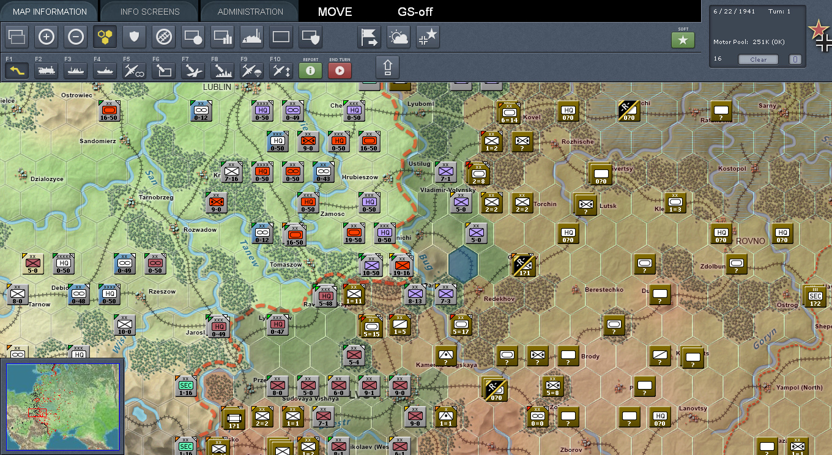Image resolution: width=832 pixels, height=455 pixels.
Task: Toggle the yellow hex grid display
Action: [105, 37]
